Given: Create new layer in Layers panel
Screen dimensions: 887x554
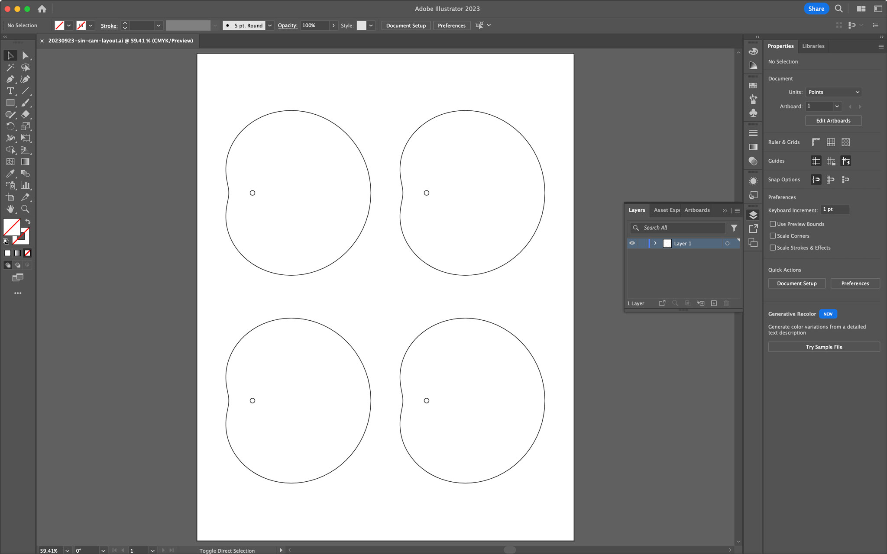Looking at the screenshot, I should [x=714, y=303].
